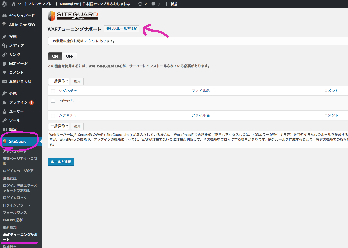Click the 新しいルールを追加 button
The width and height of the screenshot is (348, 248).
(x=122, y=29)
